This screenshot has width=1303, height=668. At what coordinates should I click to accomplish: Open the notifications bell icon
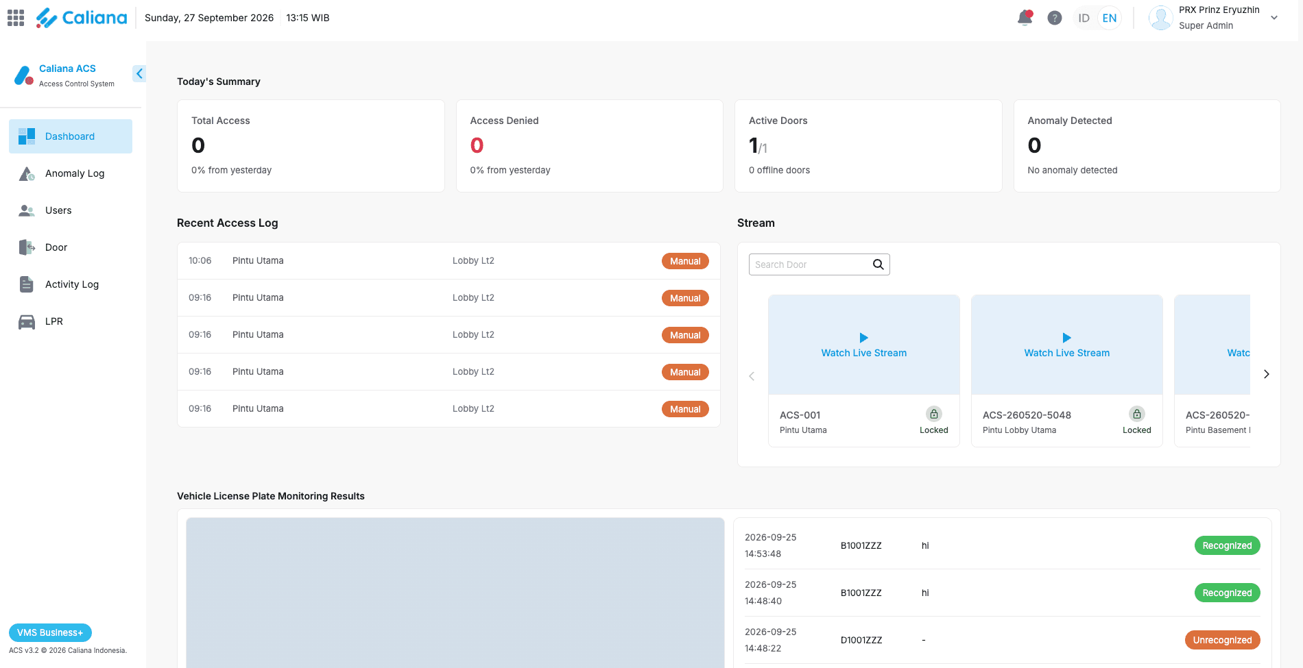1025,18
